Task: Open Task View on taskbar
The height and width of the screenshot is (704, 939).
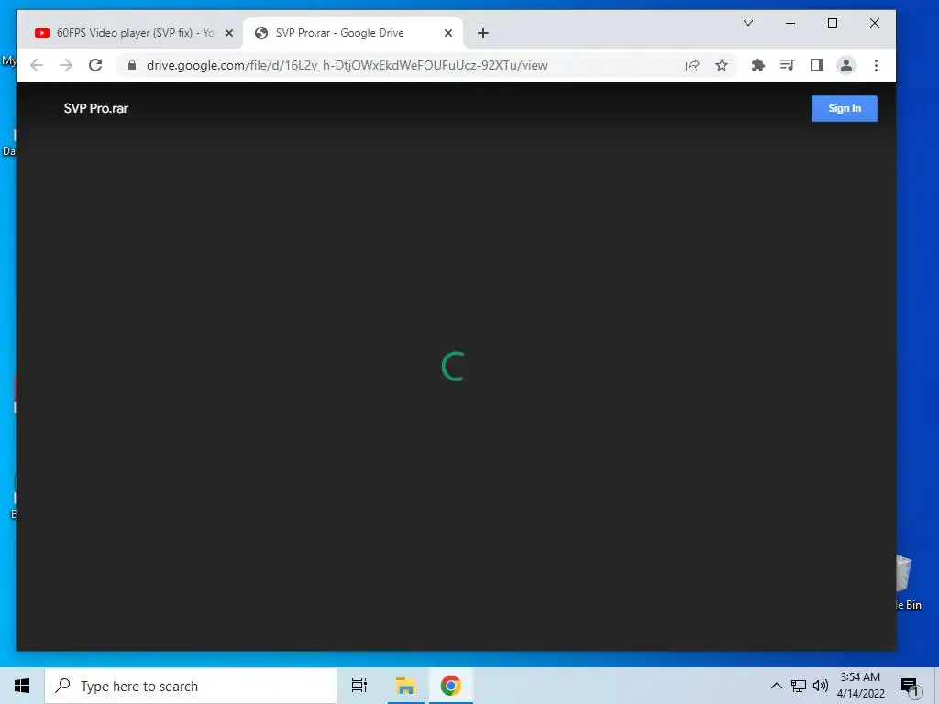Action: pos(359,686)
